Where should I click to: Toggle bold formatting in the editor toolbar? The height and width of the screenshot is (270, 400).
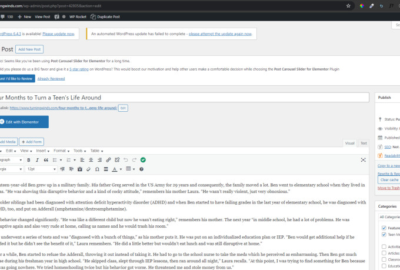click(29, 160)
